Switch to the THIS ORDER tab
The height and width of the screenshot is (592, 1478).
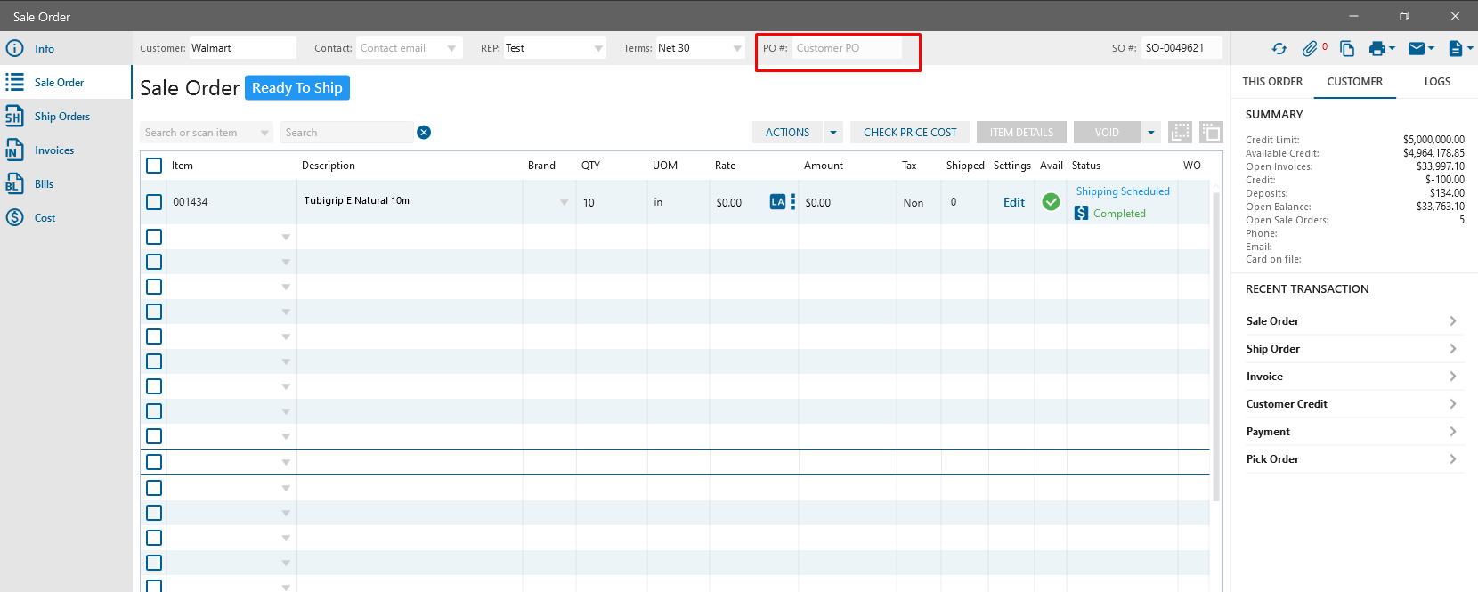click(x=1272, y=82)
